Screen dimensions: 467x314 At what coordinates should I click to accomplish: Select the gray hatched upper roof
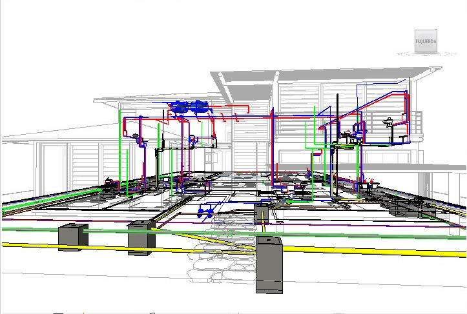pos(323,79)
